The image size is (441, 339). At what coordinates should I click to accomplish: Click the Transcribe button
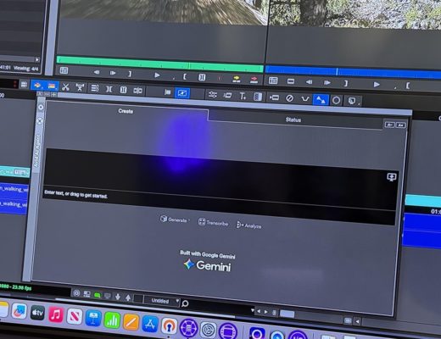213,222
